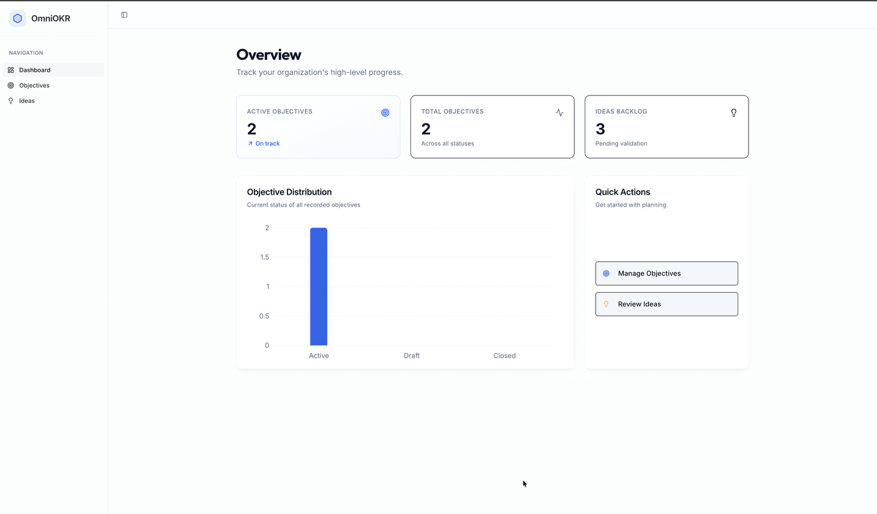Click the lightbulb icon on Ideas Backlog card
The image size is (877, 514).
click(733, 113)
